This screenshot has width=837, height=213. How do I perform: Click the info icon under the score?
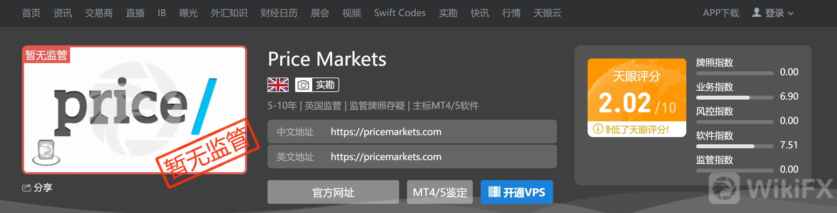pos(598,129)
